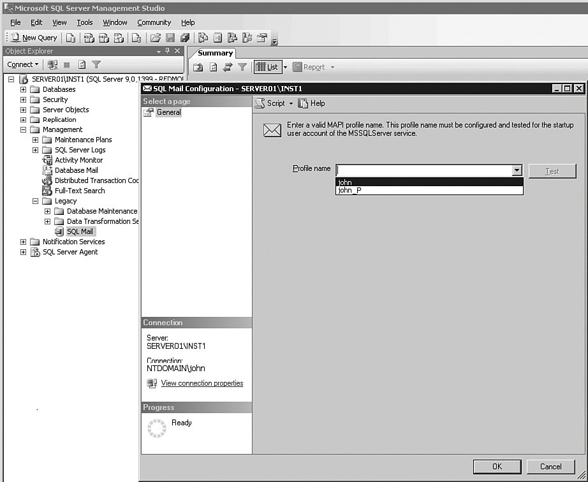Show the Summary page via main toolbar icon
Viewport: 588px width, 482px height.
click(x=217, y=38)
